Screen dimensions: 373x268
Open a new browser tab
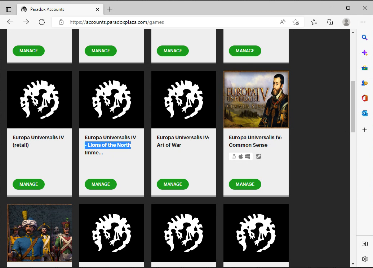click(110, 9)
